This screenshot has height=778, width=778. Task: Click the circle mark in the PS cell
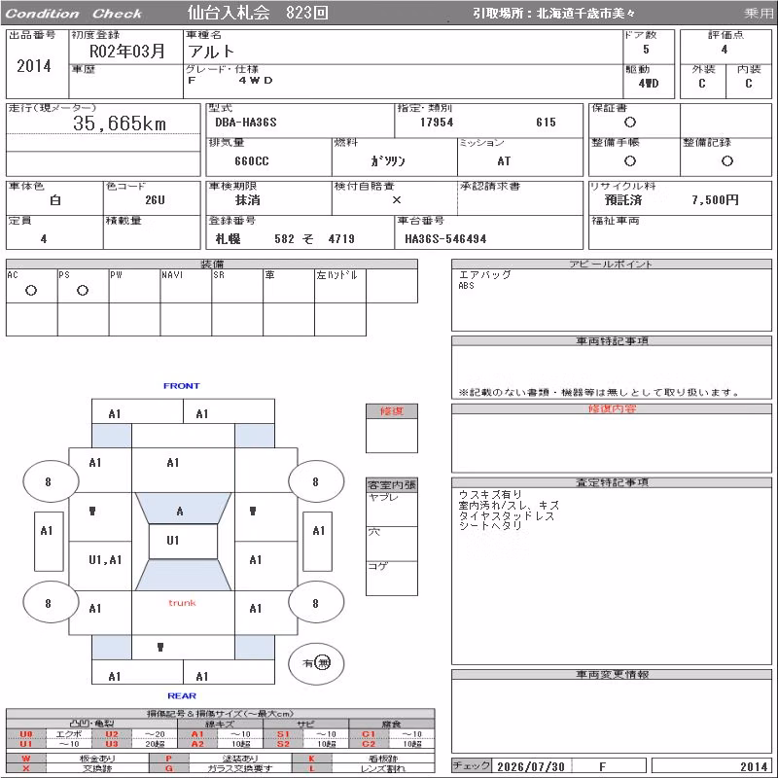(x=83, y=291)
